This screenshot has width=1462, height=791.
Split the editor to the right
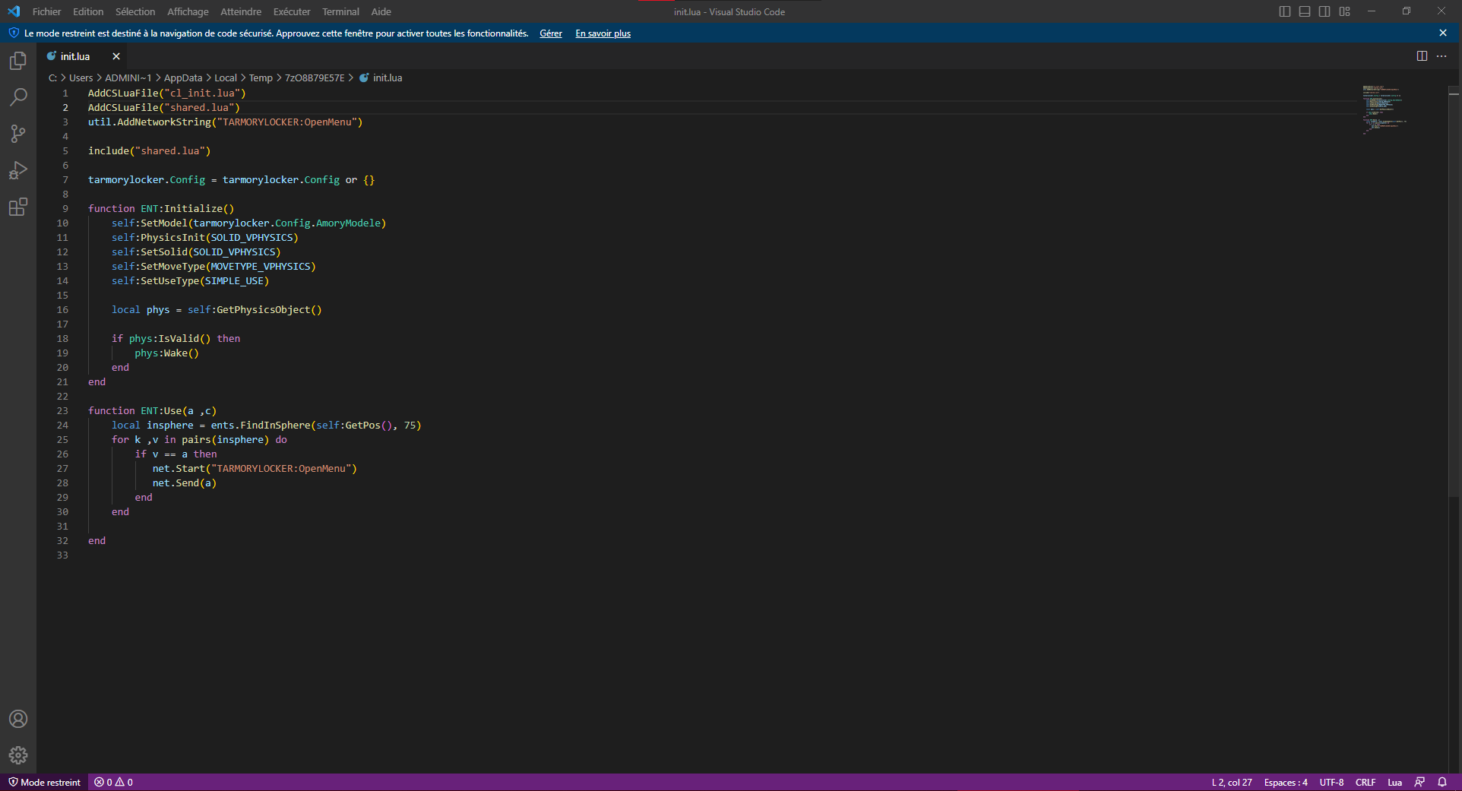[1422, 56]
